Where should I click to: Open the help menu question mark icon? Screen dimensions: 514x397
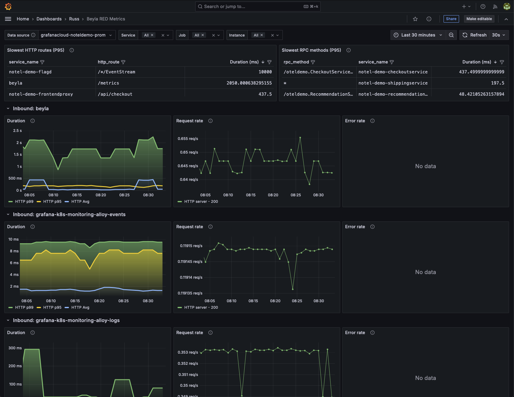[x=483, y=6]
